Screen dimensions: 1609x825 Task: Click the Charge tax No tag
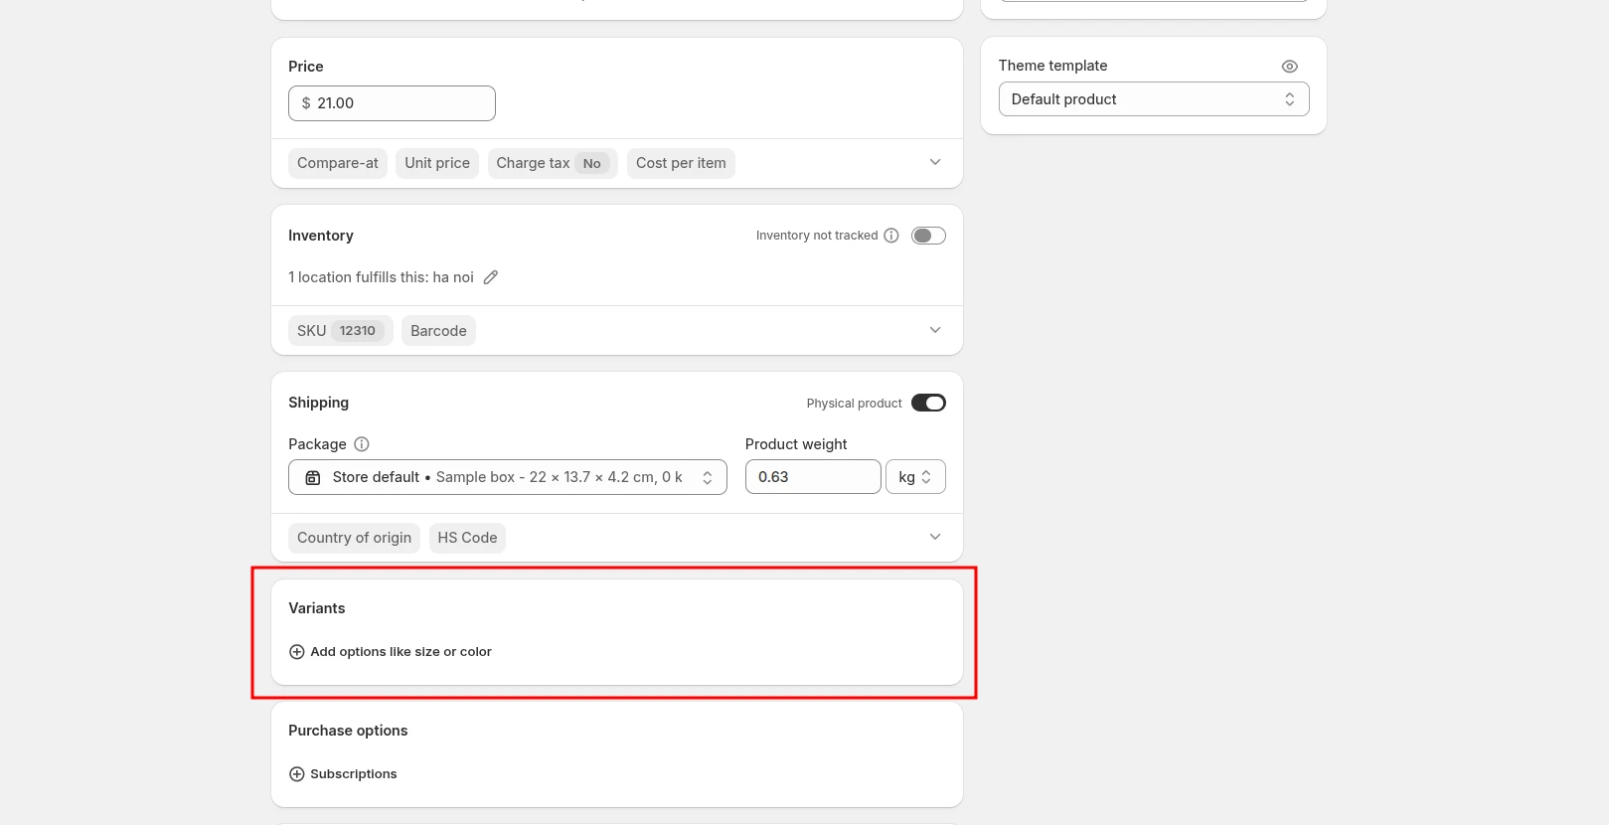coord(553,163)
